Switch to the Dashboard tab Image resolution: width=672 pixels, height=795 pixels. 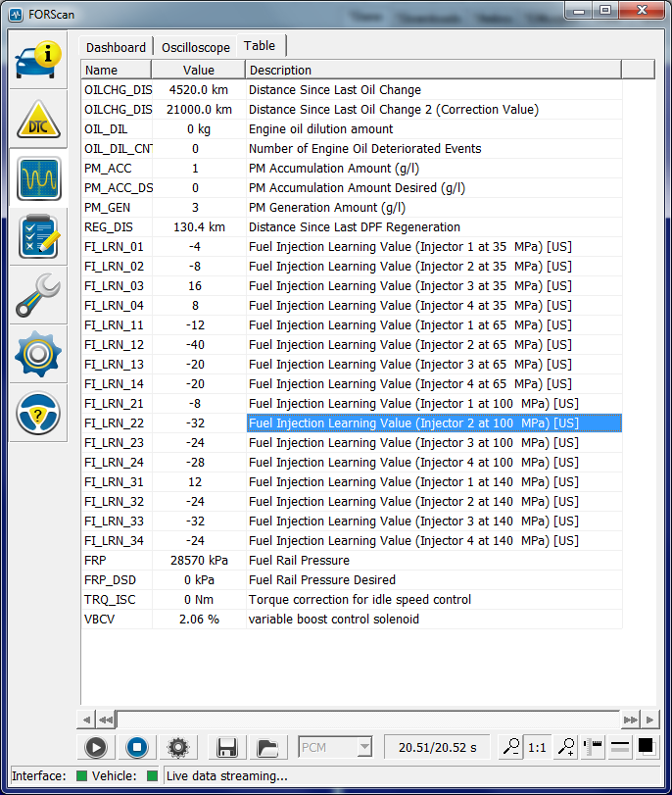point(116,47)
